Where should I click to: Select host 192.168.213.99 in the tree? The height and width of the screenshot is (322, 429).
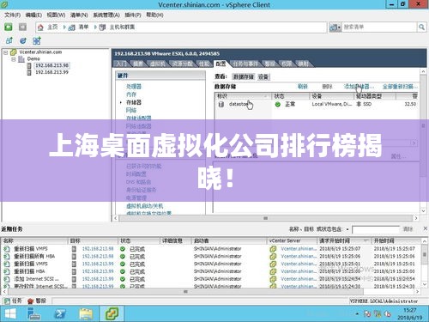pos(51,72)
